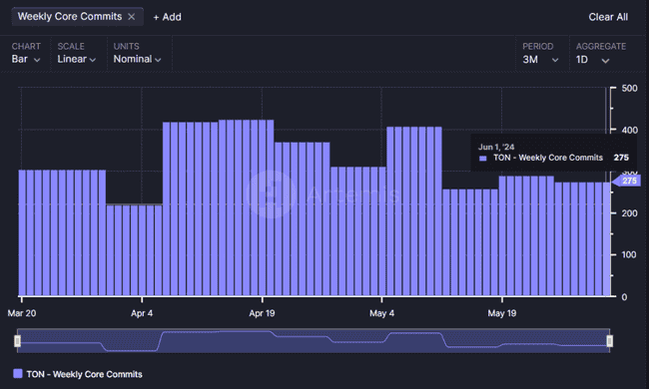Click the purple TON legend color swatch
Screen dimensions: 649x389
[18, 374]
